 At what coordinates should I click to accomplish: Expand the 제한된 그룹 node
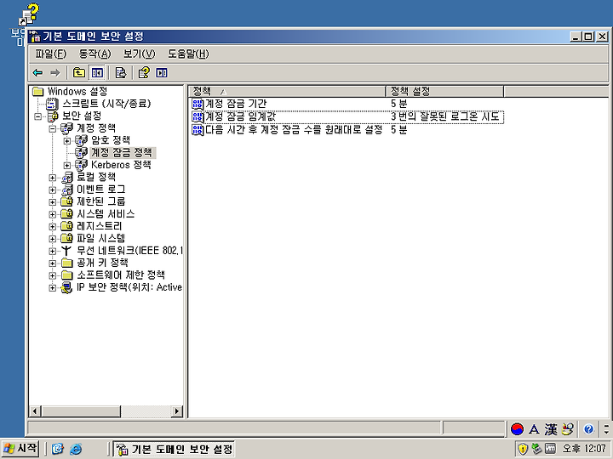53,201
